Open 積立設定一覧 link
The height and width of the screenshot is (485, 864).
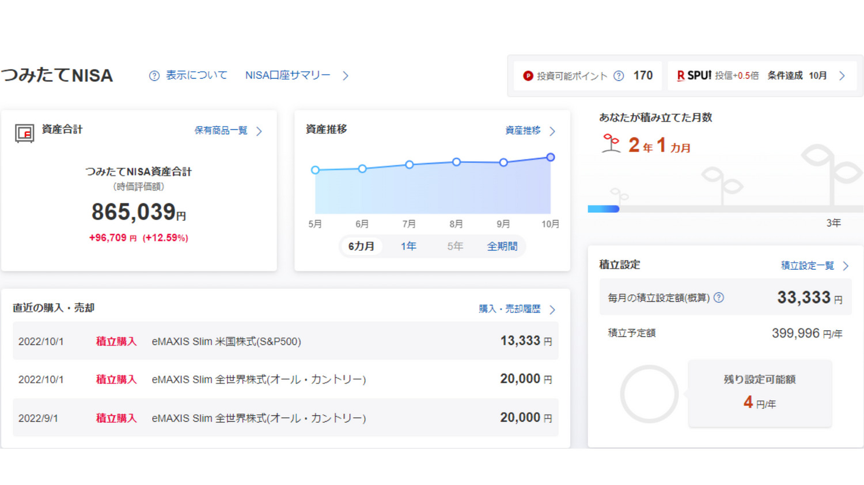click(808, 265)
